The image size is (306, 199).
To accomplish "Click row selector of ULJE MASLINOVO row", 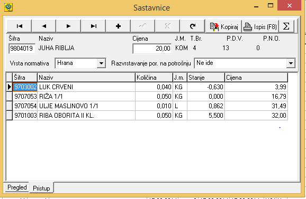I will 10,106.
